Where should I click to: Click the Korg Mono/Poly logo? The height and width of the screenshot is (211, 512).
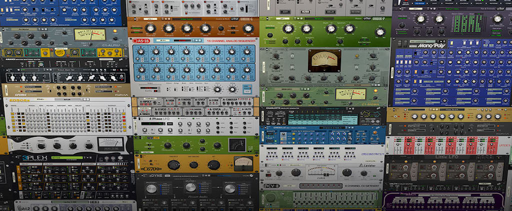pyautogui.click(x=426, y=45)
